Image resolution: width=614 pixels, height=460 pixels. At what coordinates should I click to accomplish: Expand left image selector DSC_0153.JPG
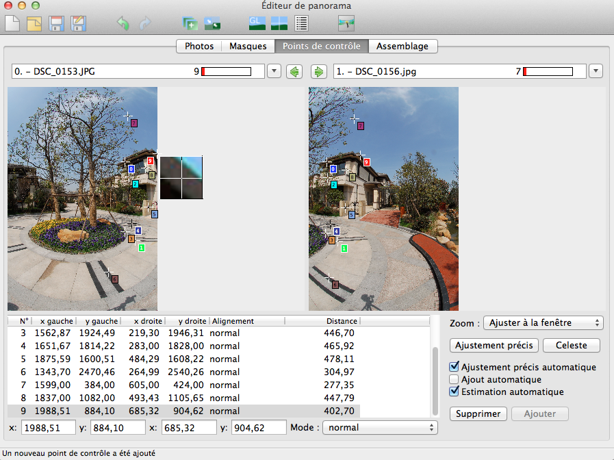coord(274,71)
